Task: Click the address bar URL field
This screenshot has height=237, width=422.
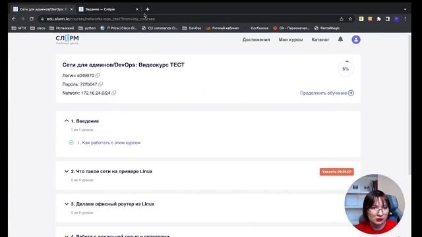Action: tap(189, 19)
